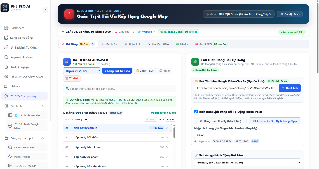Open Cấu hình Website submenu item
319x169 pixels.
26,115
